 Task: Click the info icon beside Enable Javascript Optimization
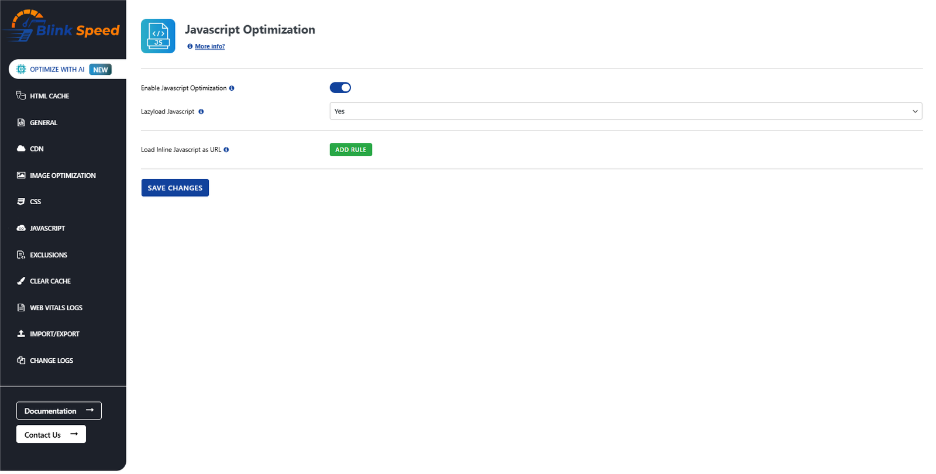point(232,88)
